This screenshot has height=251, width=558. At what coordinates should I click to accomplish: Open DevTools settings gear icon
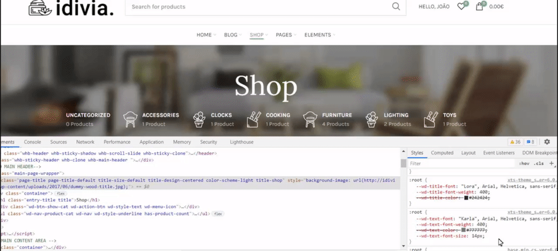[x=547, y=142]
